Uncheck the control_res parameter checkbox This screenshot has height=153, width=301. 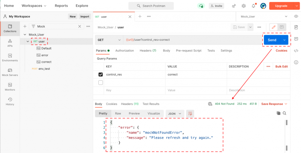[101, 74]
